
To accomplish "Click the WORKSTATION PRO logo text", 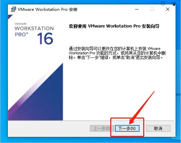I will tap(34, 31).
